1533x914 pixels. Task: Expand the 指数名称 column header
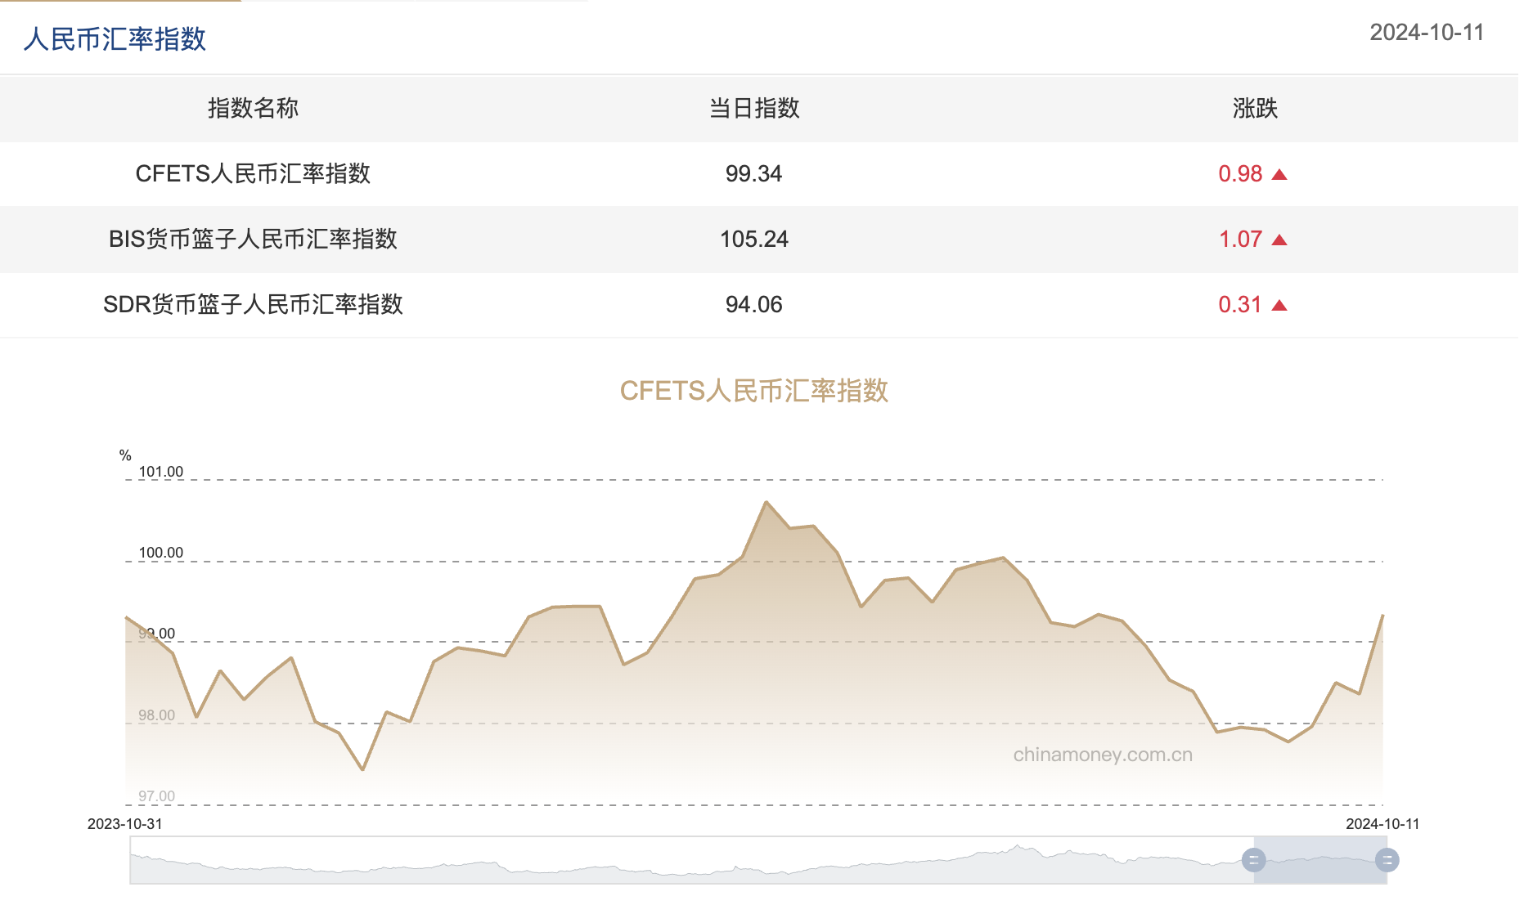coord(252,109)
